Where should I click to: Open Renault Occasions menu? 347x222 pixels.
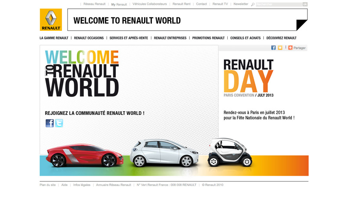(x=89, y=38)
